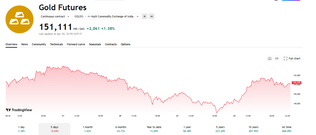Select the 1 month range
This screenshot has width=316, height=135.
(x=88, y=129)
